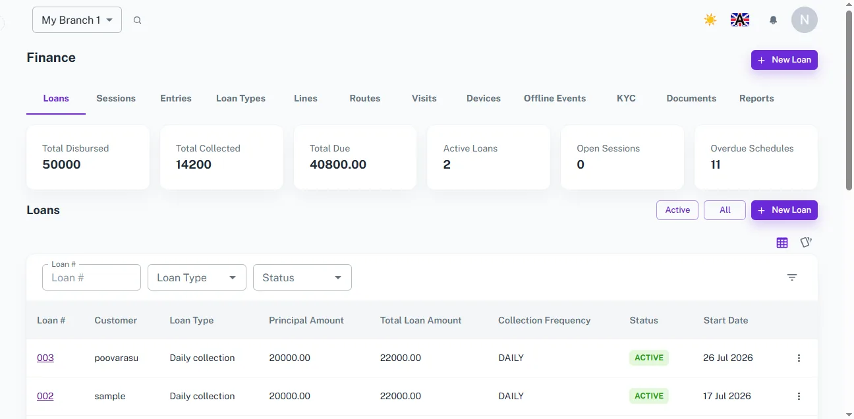Click the date 26 Jul 2026
The image size is (854, 419).
pos(728,358)
